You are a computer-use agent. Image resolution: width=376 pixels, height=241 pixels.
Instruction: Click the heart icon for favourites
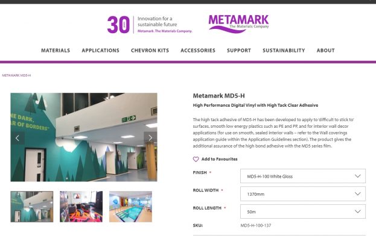click(196, 159)
